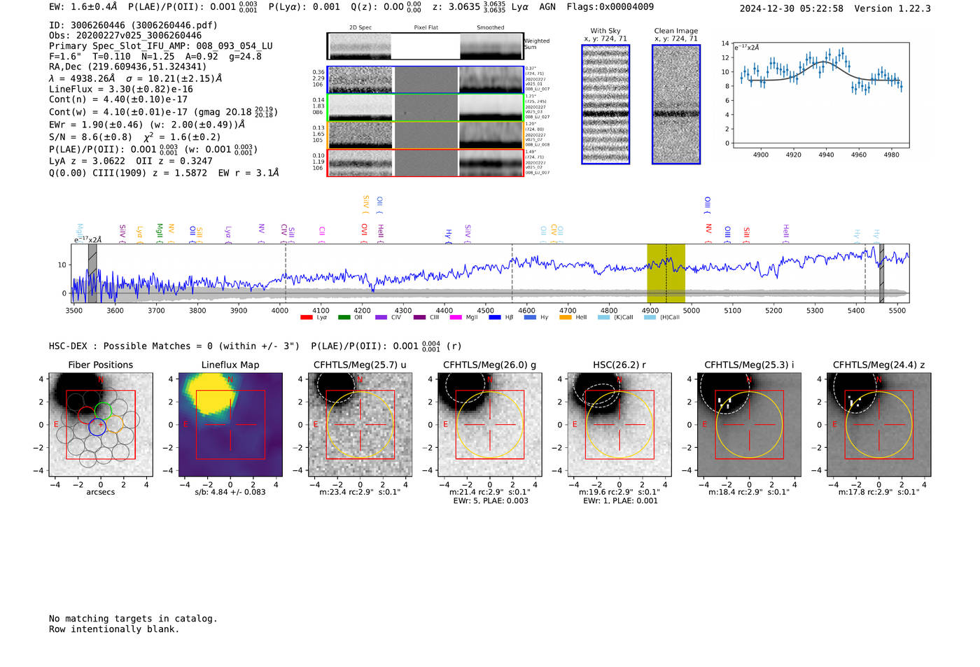Click the 'z: 3.0635' header value

click(x=456, y=7)
